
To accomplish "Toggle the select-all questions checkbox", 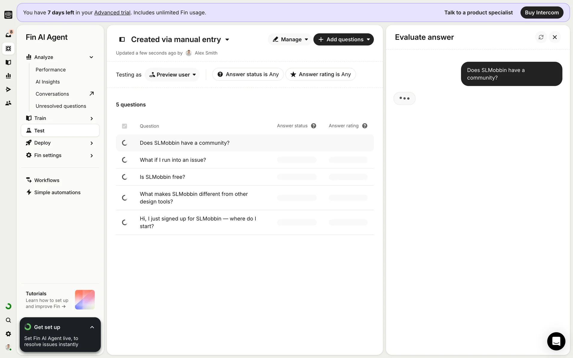I will [x=124, y=126].
